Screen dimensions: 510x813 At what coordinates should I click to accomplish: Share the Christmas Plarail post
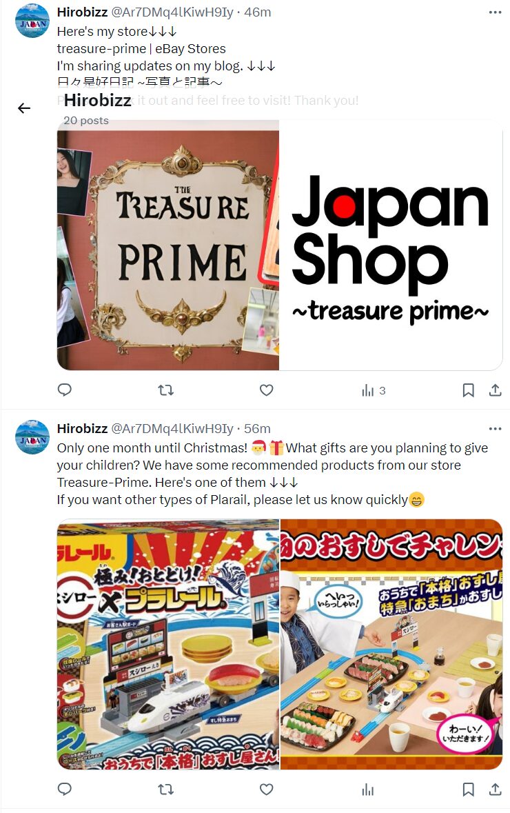495,789
